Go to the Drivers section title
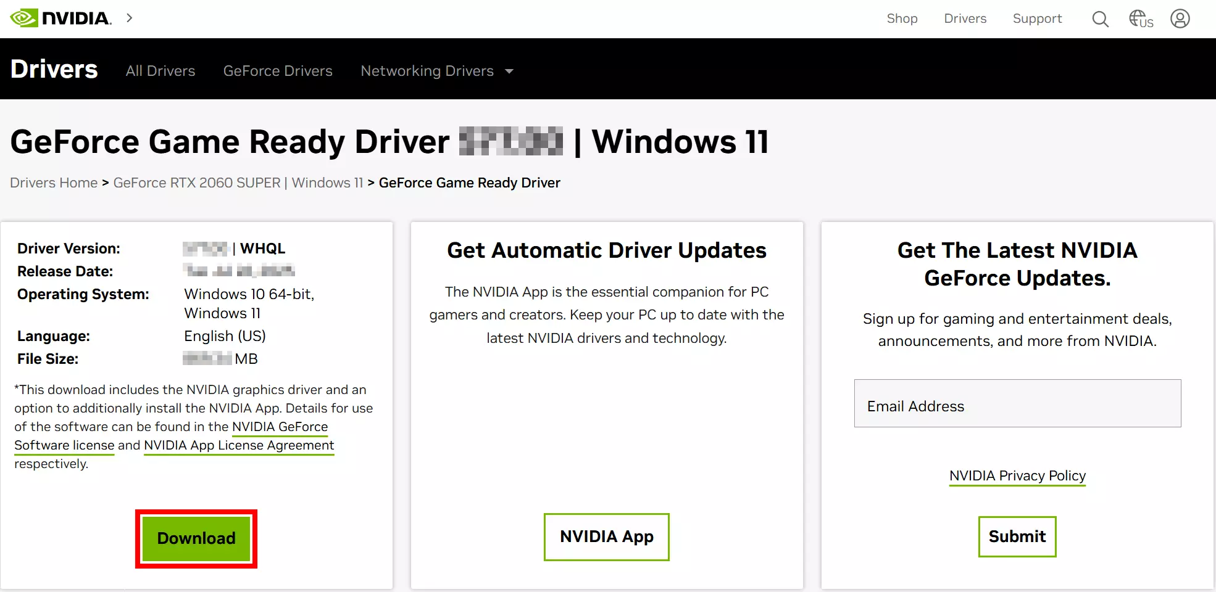Screen dimensions: 1216x592 pyautogui.click(x=54, y=69)
